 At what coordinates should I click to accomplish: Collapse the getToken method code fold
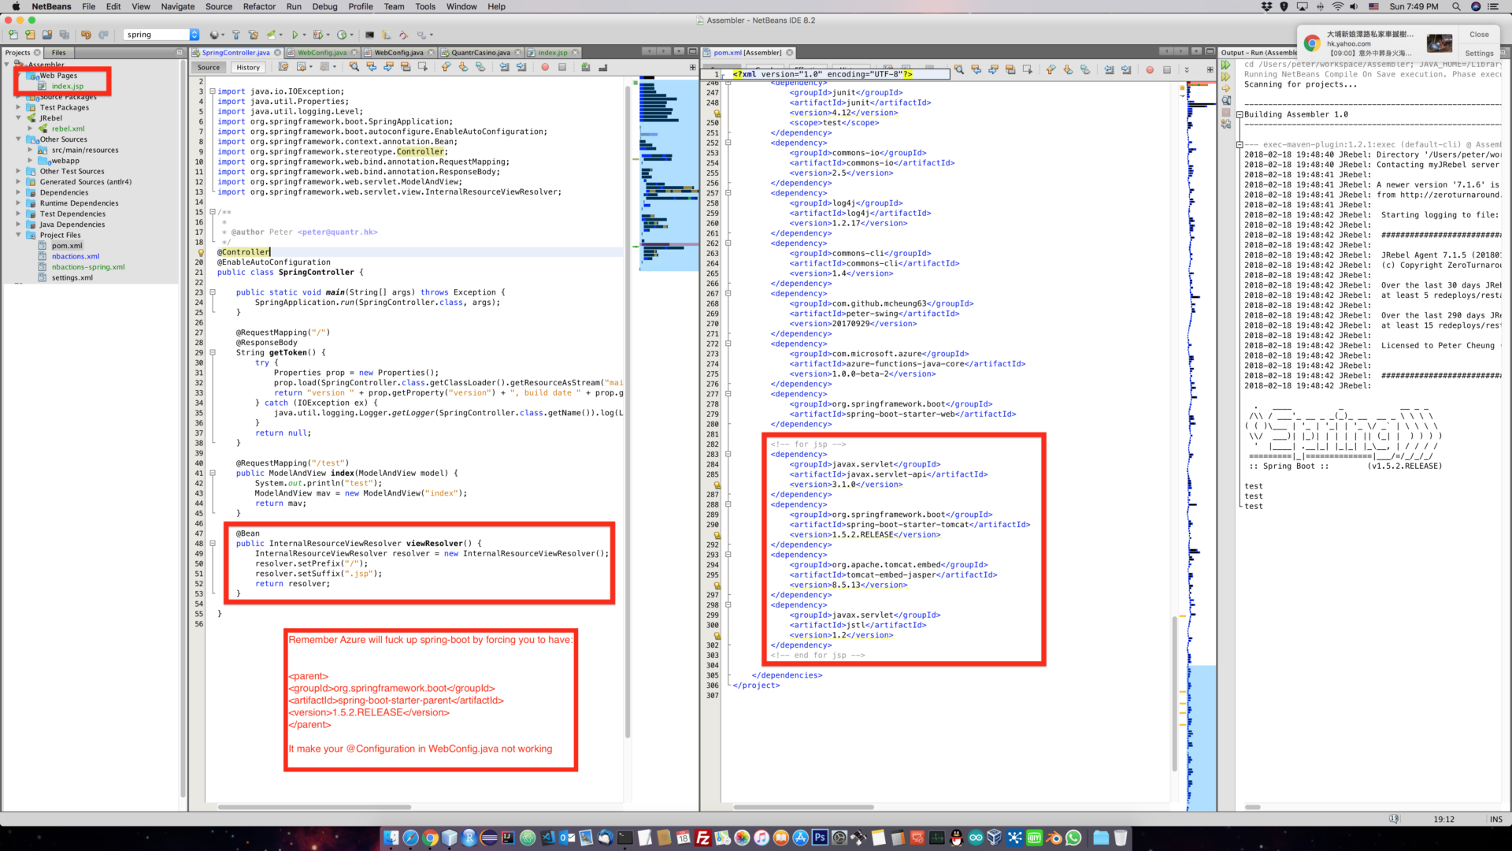pyautogui.click(x=214, y=352)
